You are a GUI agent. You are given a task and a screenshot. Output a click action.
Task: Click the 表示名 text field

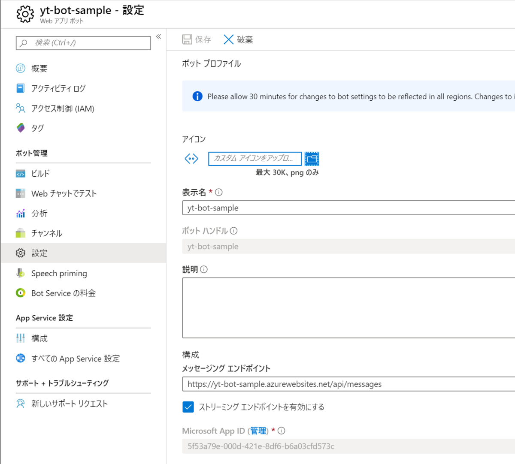click(x=348, y=208)
